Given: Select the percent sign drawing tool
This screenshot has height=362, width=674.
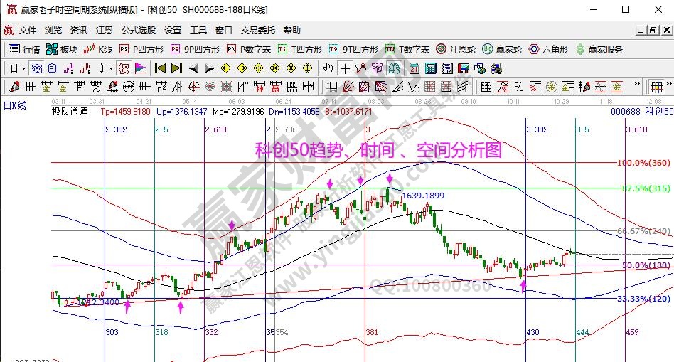Looking at the screenshot, I should point(519,87).
